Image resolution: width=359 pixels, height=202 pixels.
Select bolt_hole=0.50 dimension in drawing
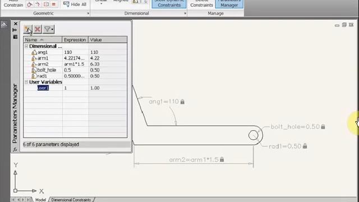[295, 127]
